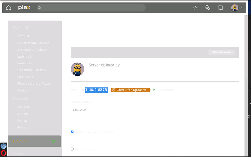Open Authorized Devices
This screenshot has height=157, width=251.
[x=32, y=50]
